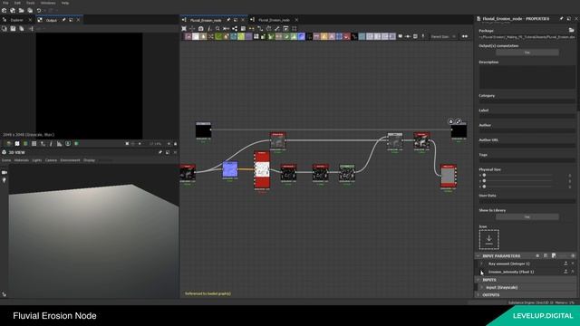Click the search magnifier icon in graph toolbar
This screenshot has height=326, width=580.
pos(217,28)
